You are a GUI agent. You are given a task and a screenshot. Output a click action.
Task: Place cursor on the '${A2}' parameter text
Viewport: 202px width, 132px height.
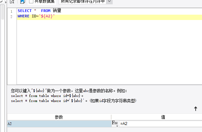click(x=47, y=16)
